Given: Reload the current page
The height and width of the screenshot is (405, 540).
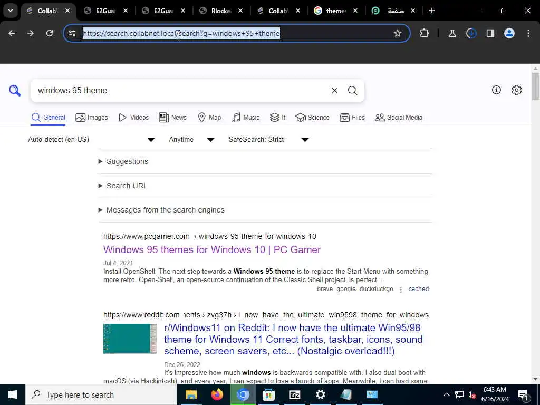Looking at the screenshot, I should click(x=50, y=33).
